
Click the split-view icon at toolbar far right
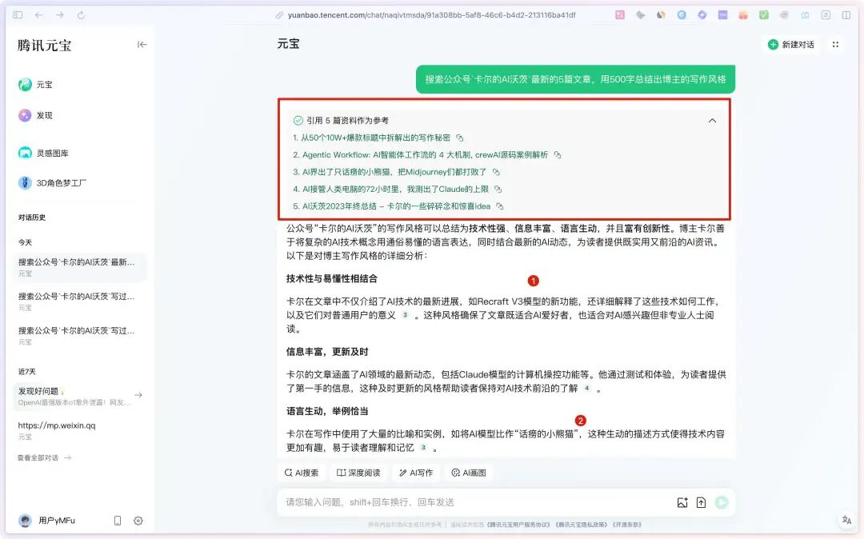pos(846,15)
